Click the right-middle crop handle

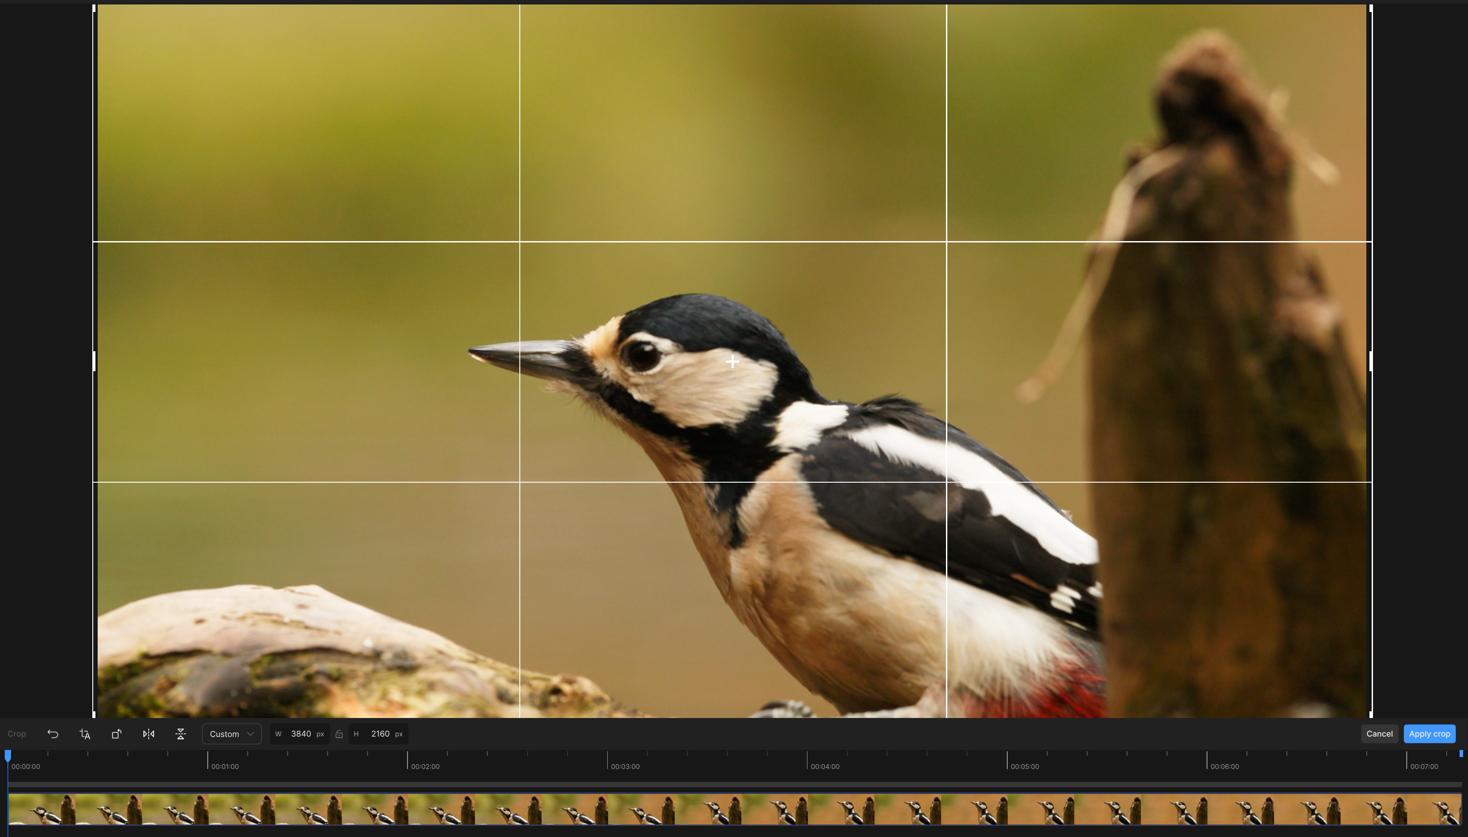1371,361
